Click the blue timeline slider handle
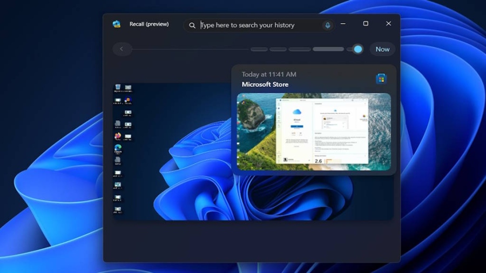This screenshot has height=273, width=486. pyautogui.click(x=357, y=49)
